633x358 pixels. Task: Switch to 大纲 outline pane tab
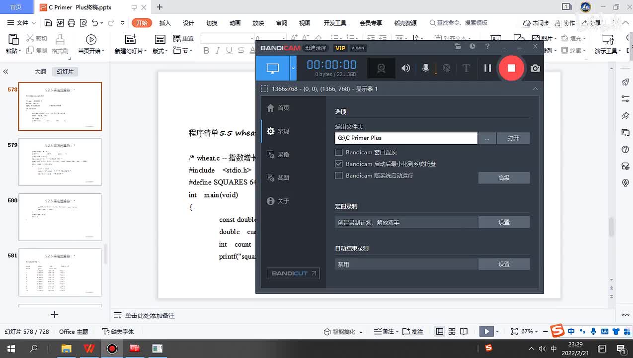coord(40,72)
